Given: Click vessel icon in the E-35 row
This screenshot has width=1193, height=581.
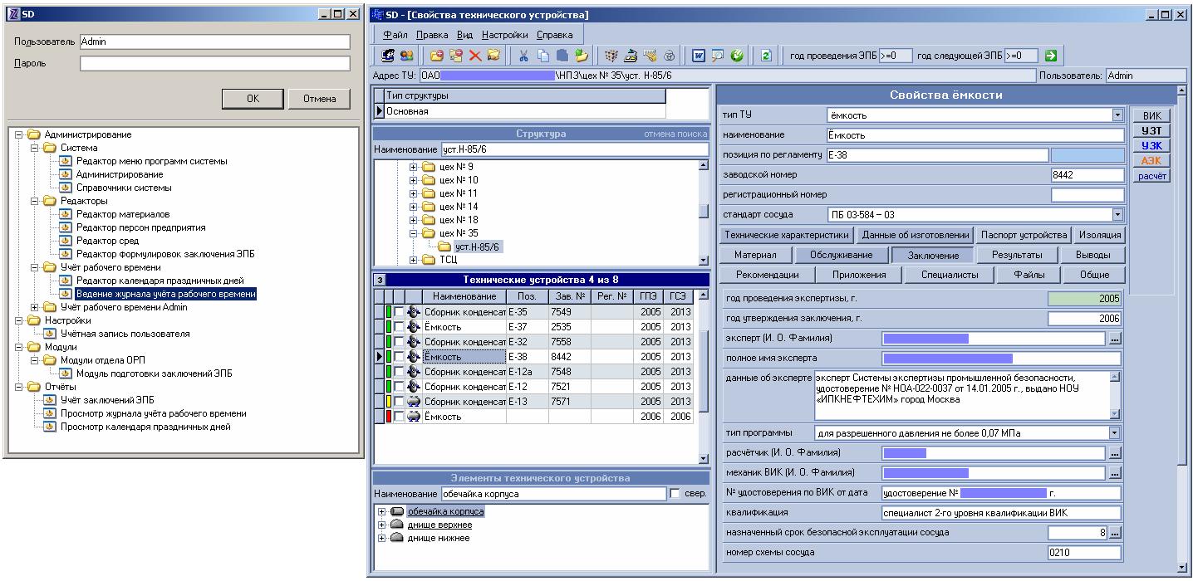Looking at the screenshot, I should (x=415, y=311).
